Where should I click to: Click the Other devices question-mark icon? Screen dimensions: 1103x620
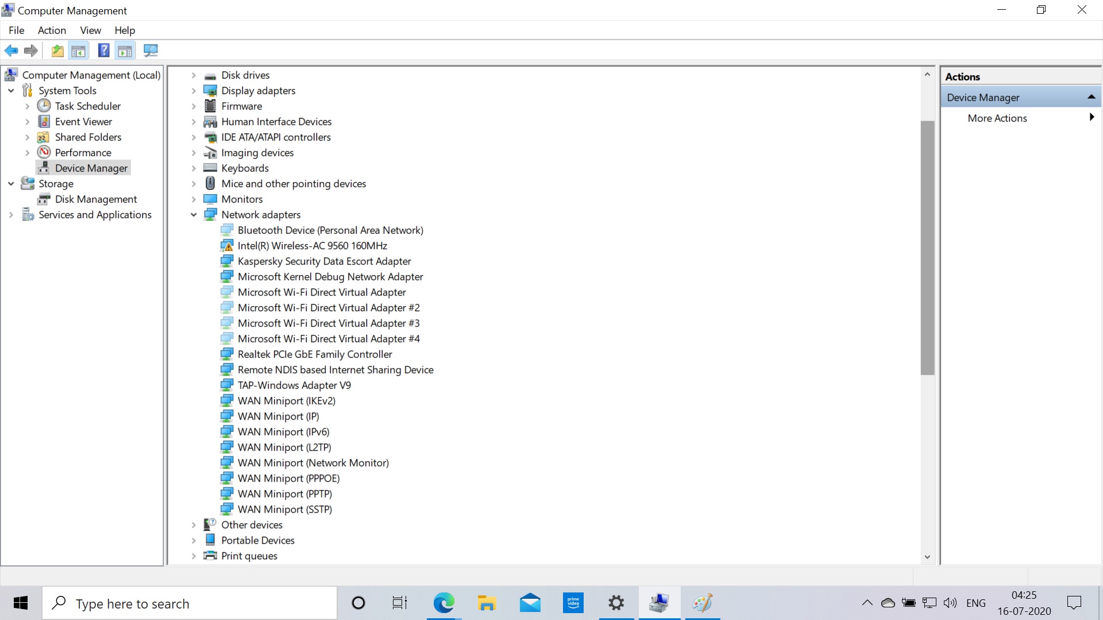click(210, 524)
